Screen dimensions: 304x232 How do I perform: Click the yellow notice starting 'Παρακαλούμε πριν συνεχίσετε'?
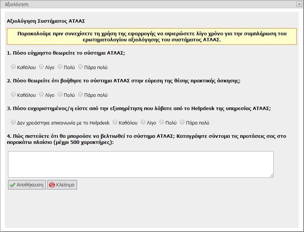pos(152,36)
